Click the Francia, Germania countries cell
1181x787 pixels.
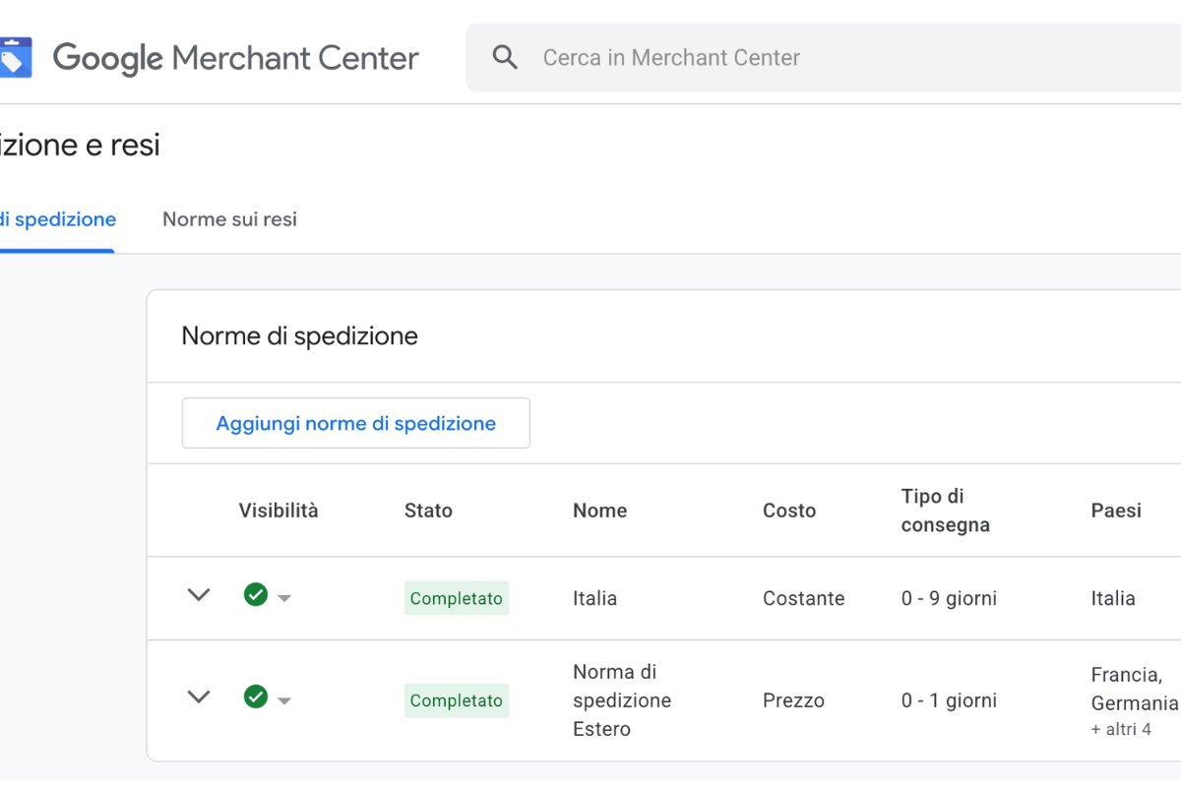[1135, 689]
